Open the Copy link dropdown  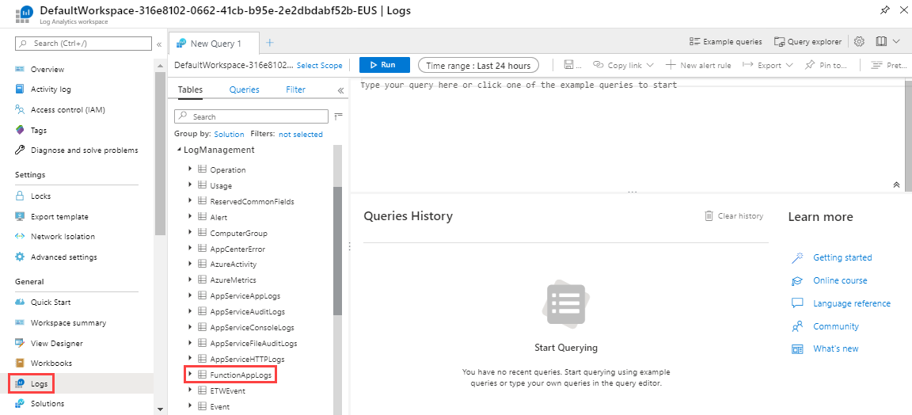[624, 65]
